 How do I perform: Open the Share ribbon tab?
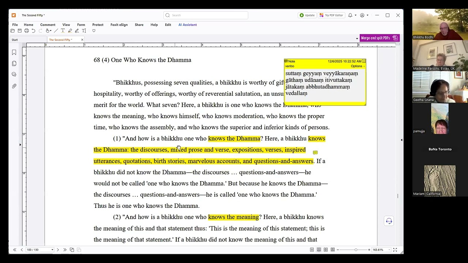click(139, 25)
